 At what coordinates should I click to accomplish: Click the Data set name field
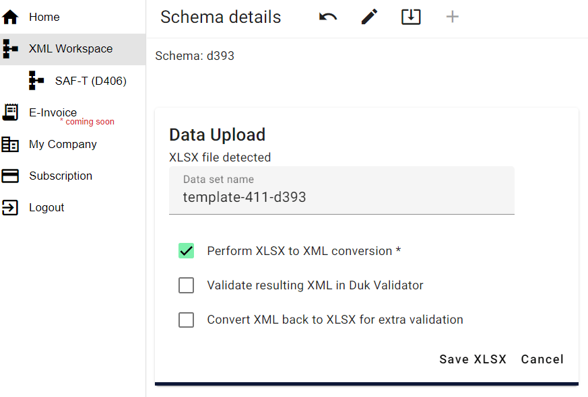click(341, 197)
